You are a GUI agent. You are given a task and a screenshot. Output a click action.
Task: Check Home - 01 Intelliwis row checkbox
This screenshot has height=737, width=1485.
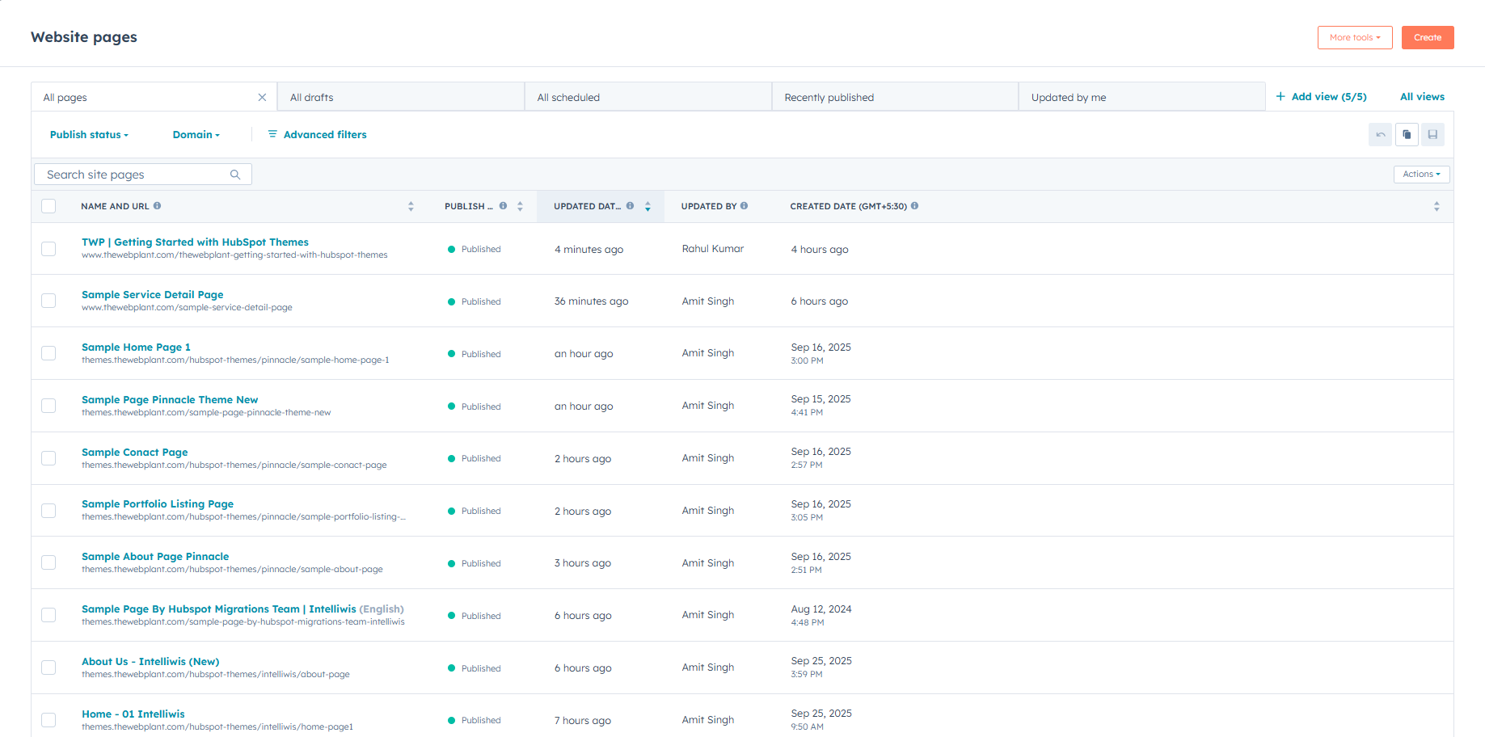[x=49, y=720]
